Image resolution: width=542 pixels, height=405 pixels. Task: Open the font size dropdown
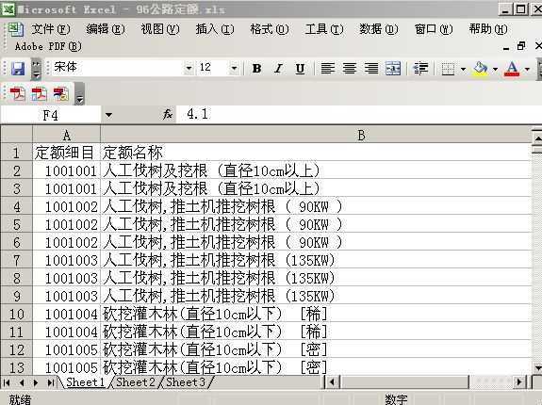[x=234, y=68]
